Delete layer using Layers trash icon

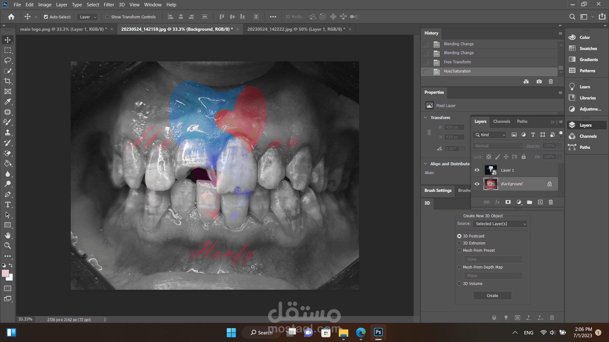[551, 202]
